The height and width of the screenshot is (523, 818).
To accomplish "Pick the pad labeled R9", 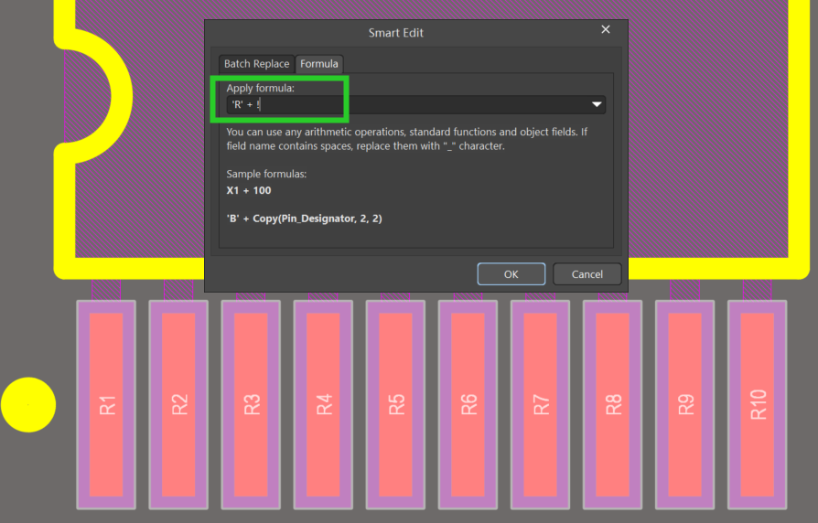I will pyautogui.click(x=684, y=404).
